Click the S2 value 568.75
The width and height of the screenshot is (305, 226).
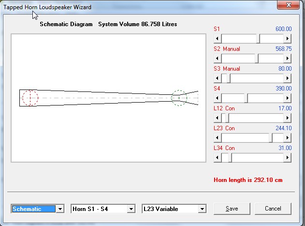tap(283, 49)
